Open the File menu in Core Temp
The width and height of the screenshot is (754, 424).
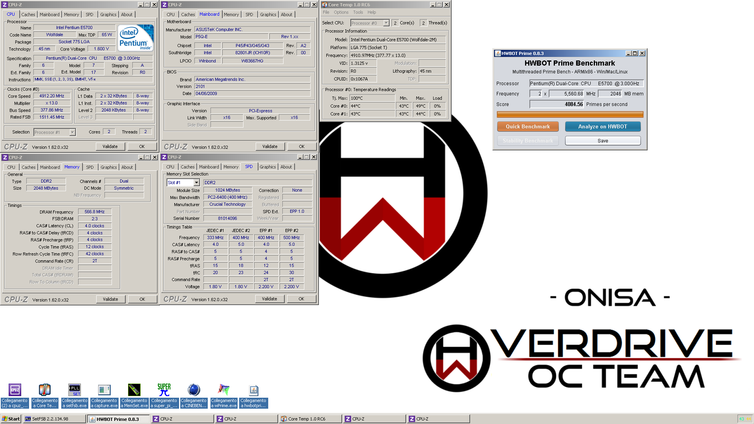(326, 12)
